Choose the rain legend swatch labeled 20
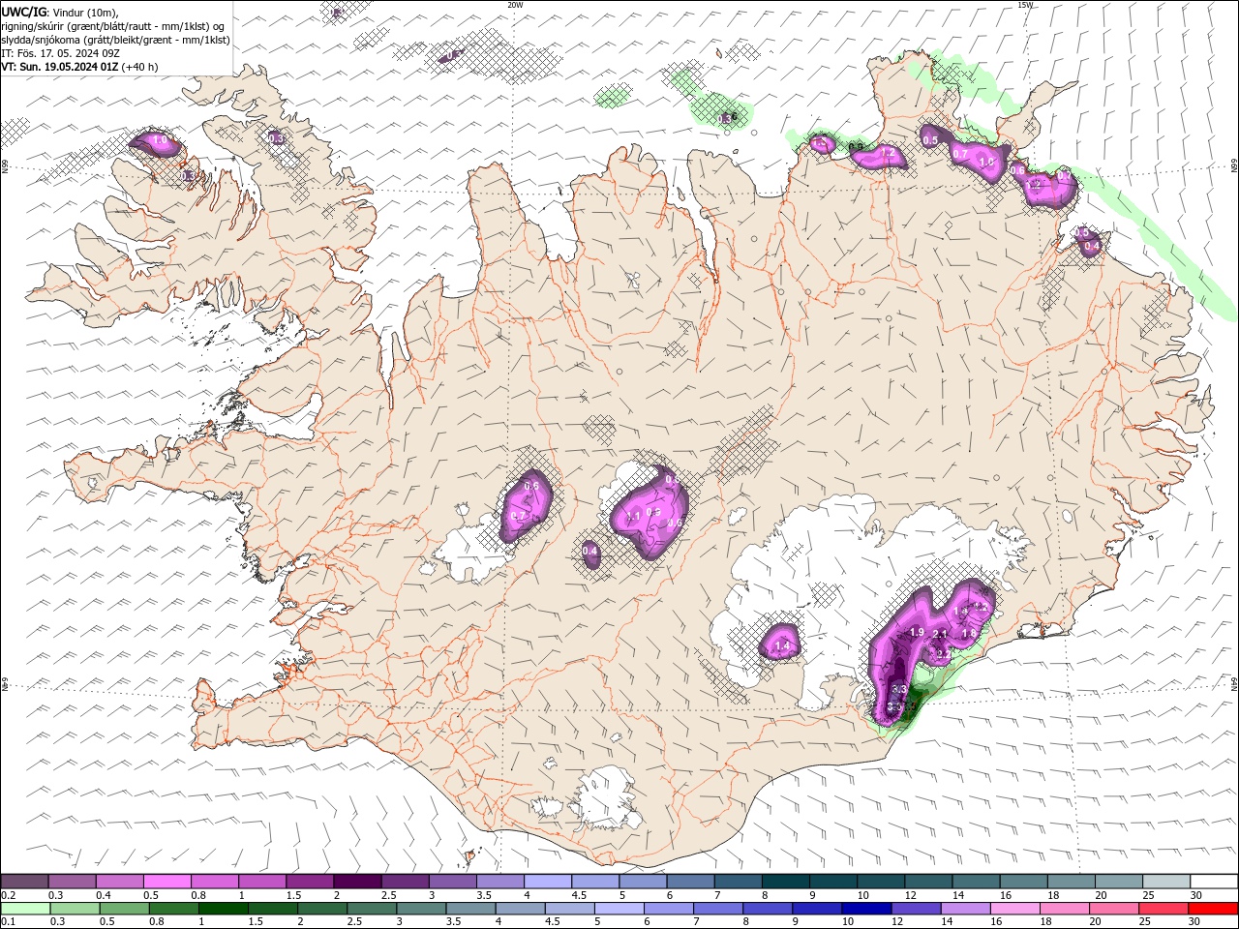 pyautogui.click(x=1112, y=909)
